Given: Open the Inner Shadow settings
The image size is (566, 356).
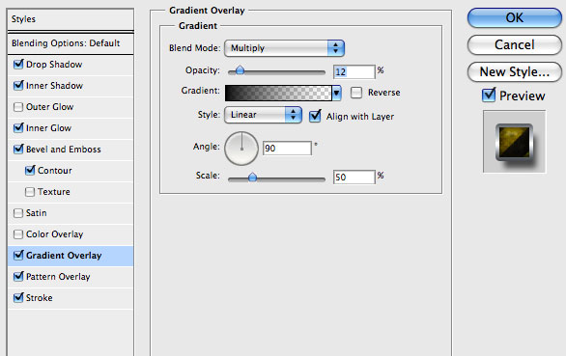Looking at the screenshot, I should coord(54,86).
